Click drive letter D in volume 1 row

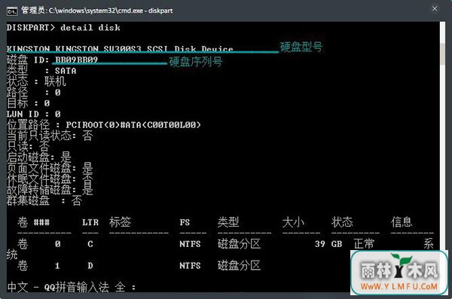tap(90, 266)
